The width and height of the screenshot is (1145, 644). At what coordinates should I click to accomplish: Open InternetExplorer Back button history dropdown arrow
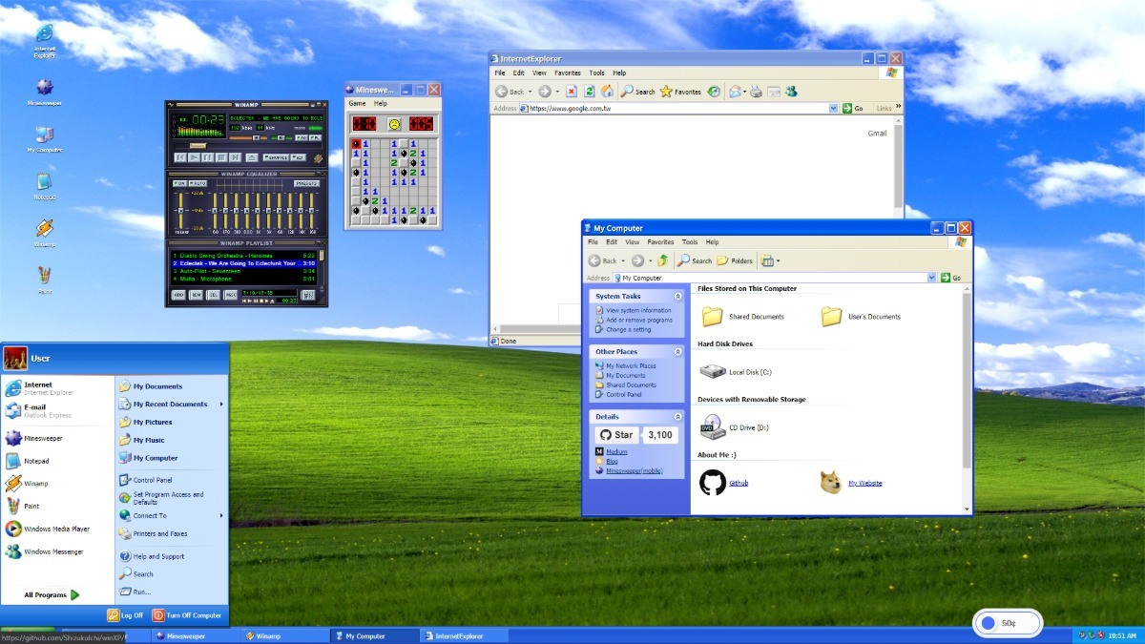coord(530,92)
